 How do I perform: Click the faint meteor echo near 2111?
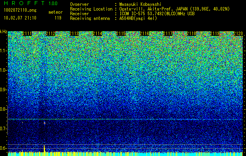23,122
